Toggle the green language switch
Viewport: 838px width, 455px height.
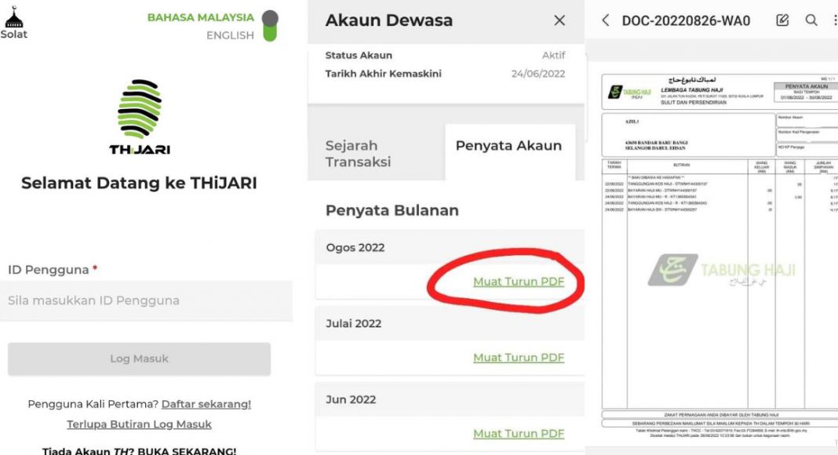(x=271, y=24)
